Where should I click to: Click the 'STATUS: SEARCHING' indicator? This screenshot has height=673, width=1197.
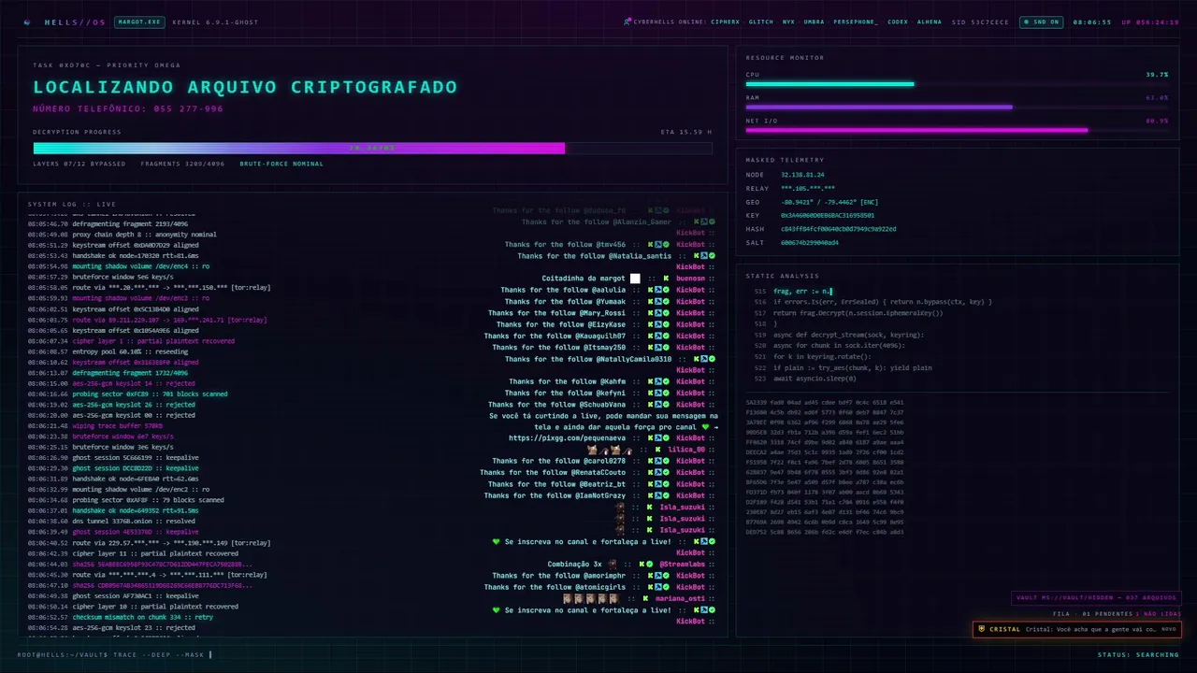1138,654
